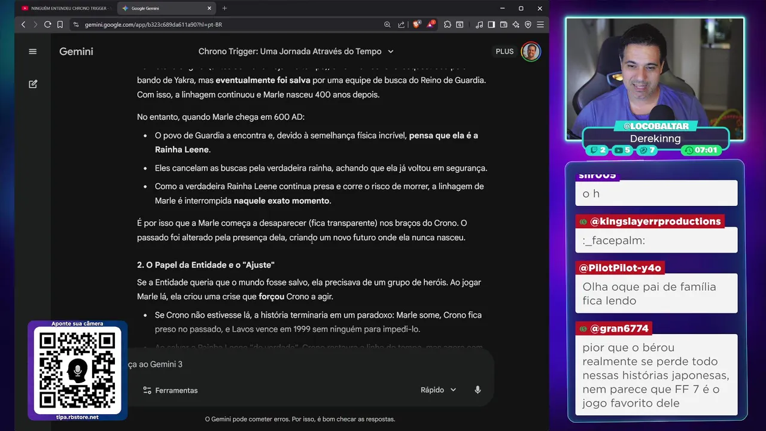766x431 pixels.
Task: Open the Google account profile avatar
Action: 531,51
